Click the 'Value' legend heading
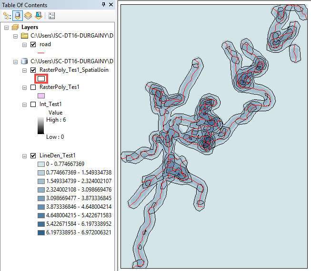311x271 pixels. 55,113
